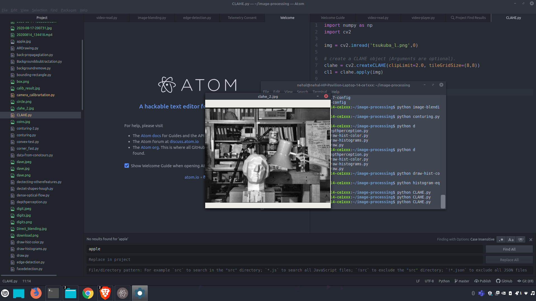Click the Publish cloud icon
The image size is (536, 301).
click(483, 281)
